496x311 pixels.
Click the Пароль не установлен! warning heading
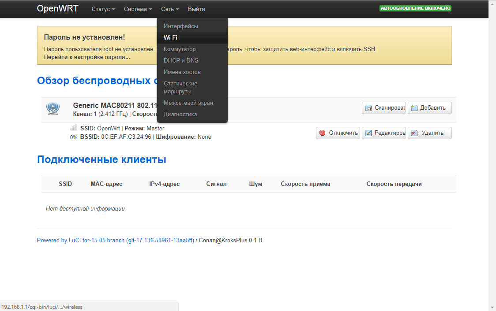click(x=84, y=37)
